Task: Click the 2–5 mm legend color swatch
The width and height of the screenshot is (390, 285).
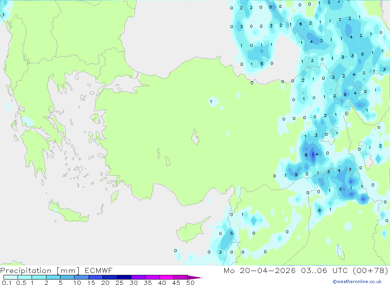Action: click(53, 277)
